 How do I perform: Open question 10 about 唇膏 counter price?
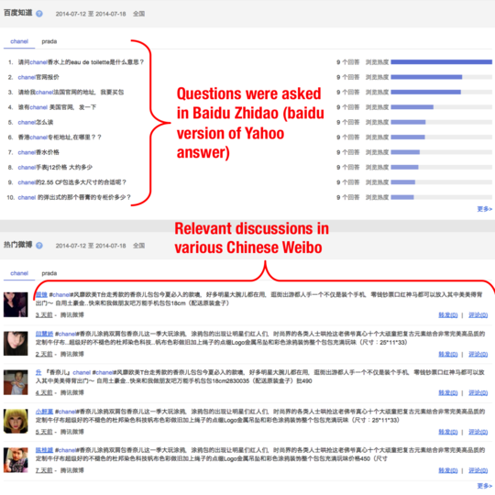[x=74, y=197]
